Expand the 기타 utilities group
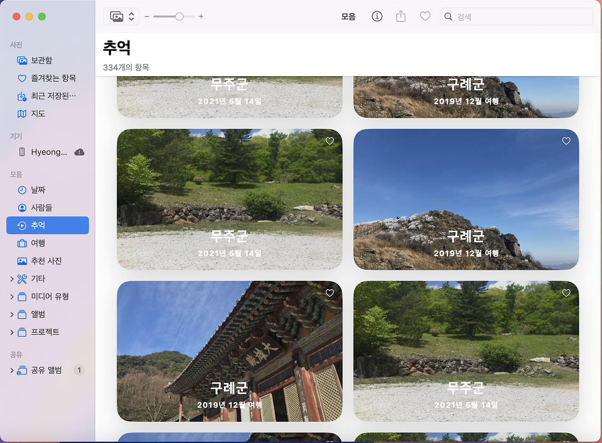The image size is (602, 443). (x=12, y=279)
